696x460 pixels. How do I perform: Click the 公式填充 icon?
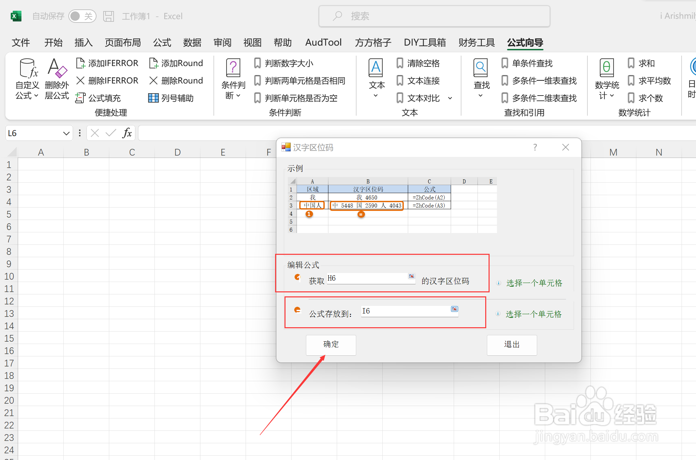click(x=80, y=98)
